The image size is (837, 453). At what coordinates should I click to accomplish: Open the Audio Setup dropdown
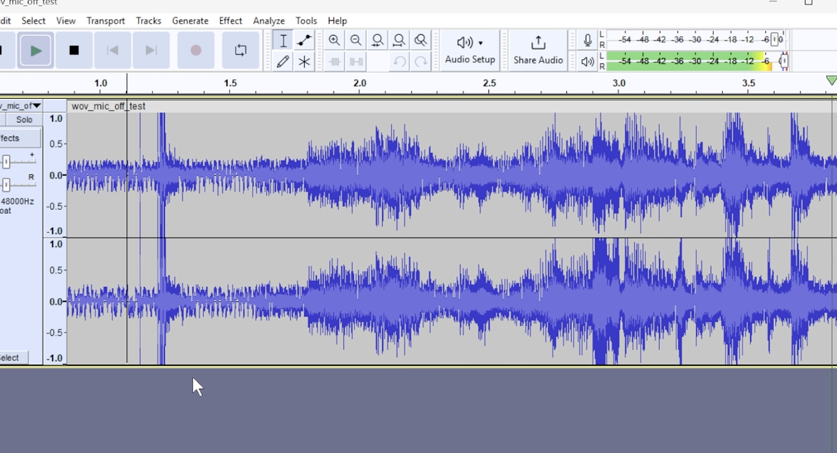click(x=470, y=50)
